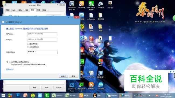Open iDesk助手 desktop shortcut
Image resolution: width=175 pixels, height=98 pixels.
(x=101, y=86)
